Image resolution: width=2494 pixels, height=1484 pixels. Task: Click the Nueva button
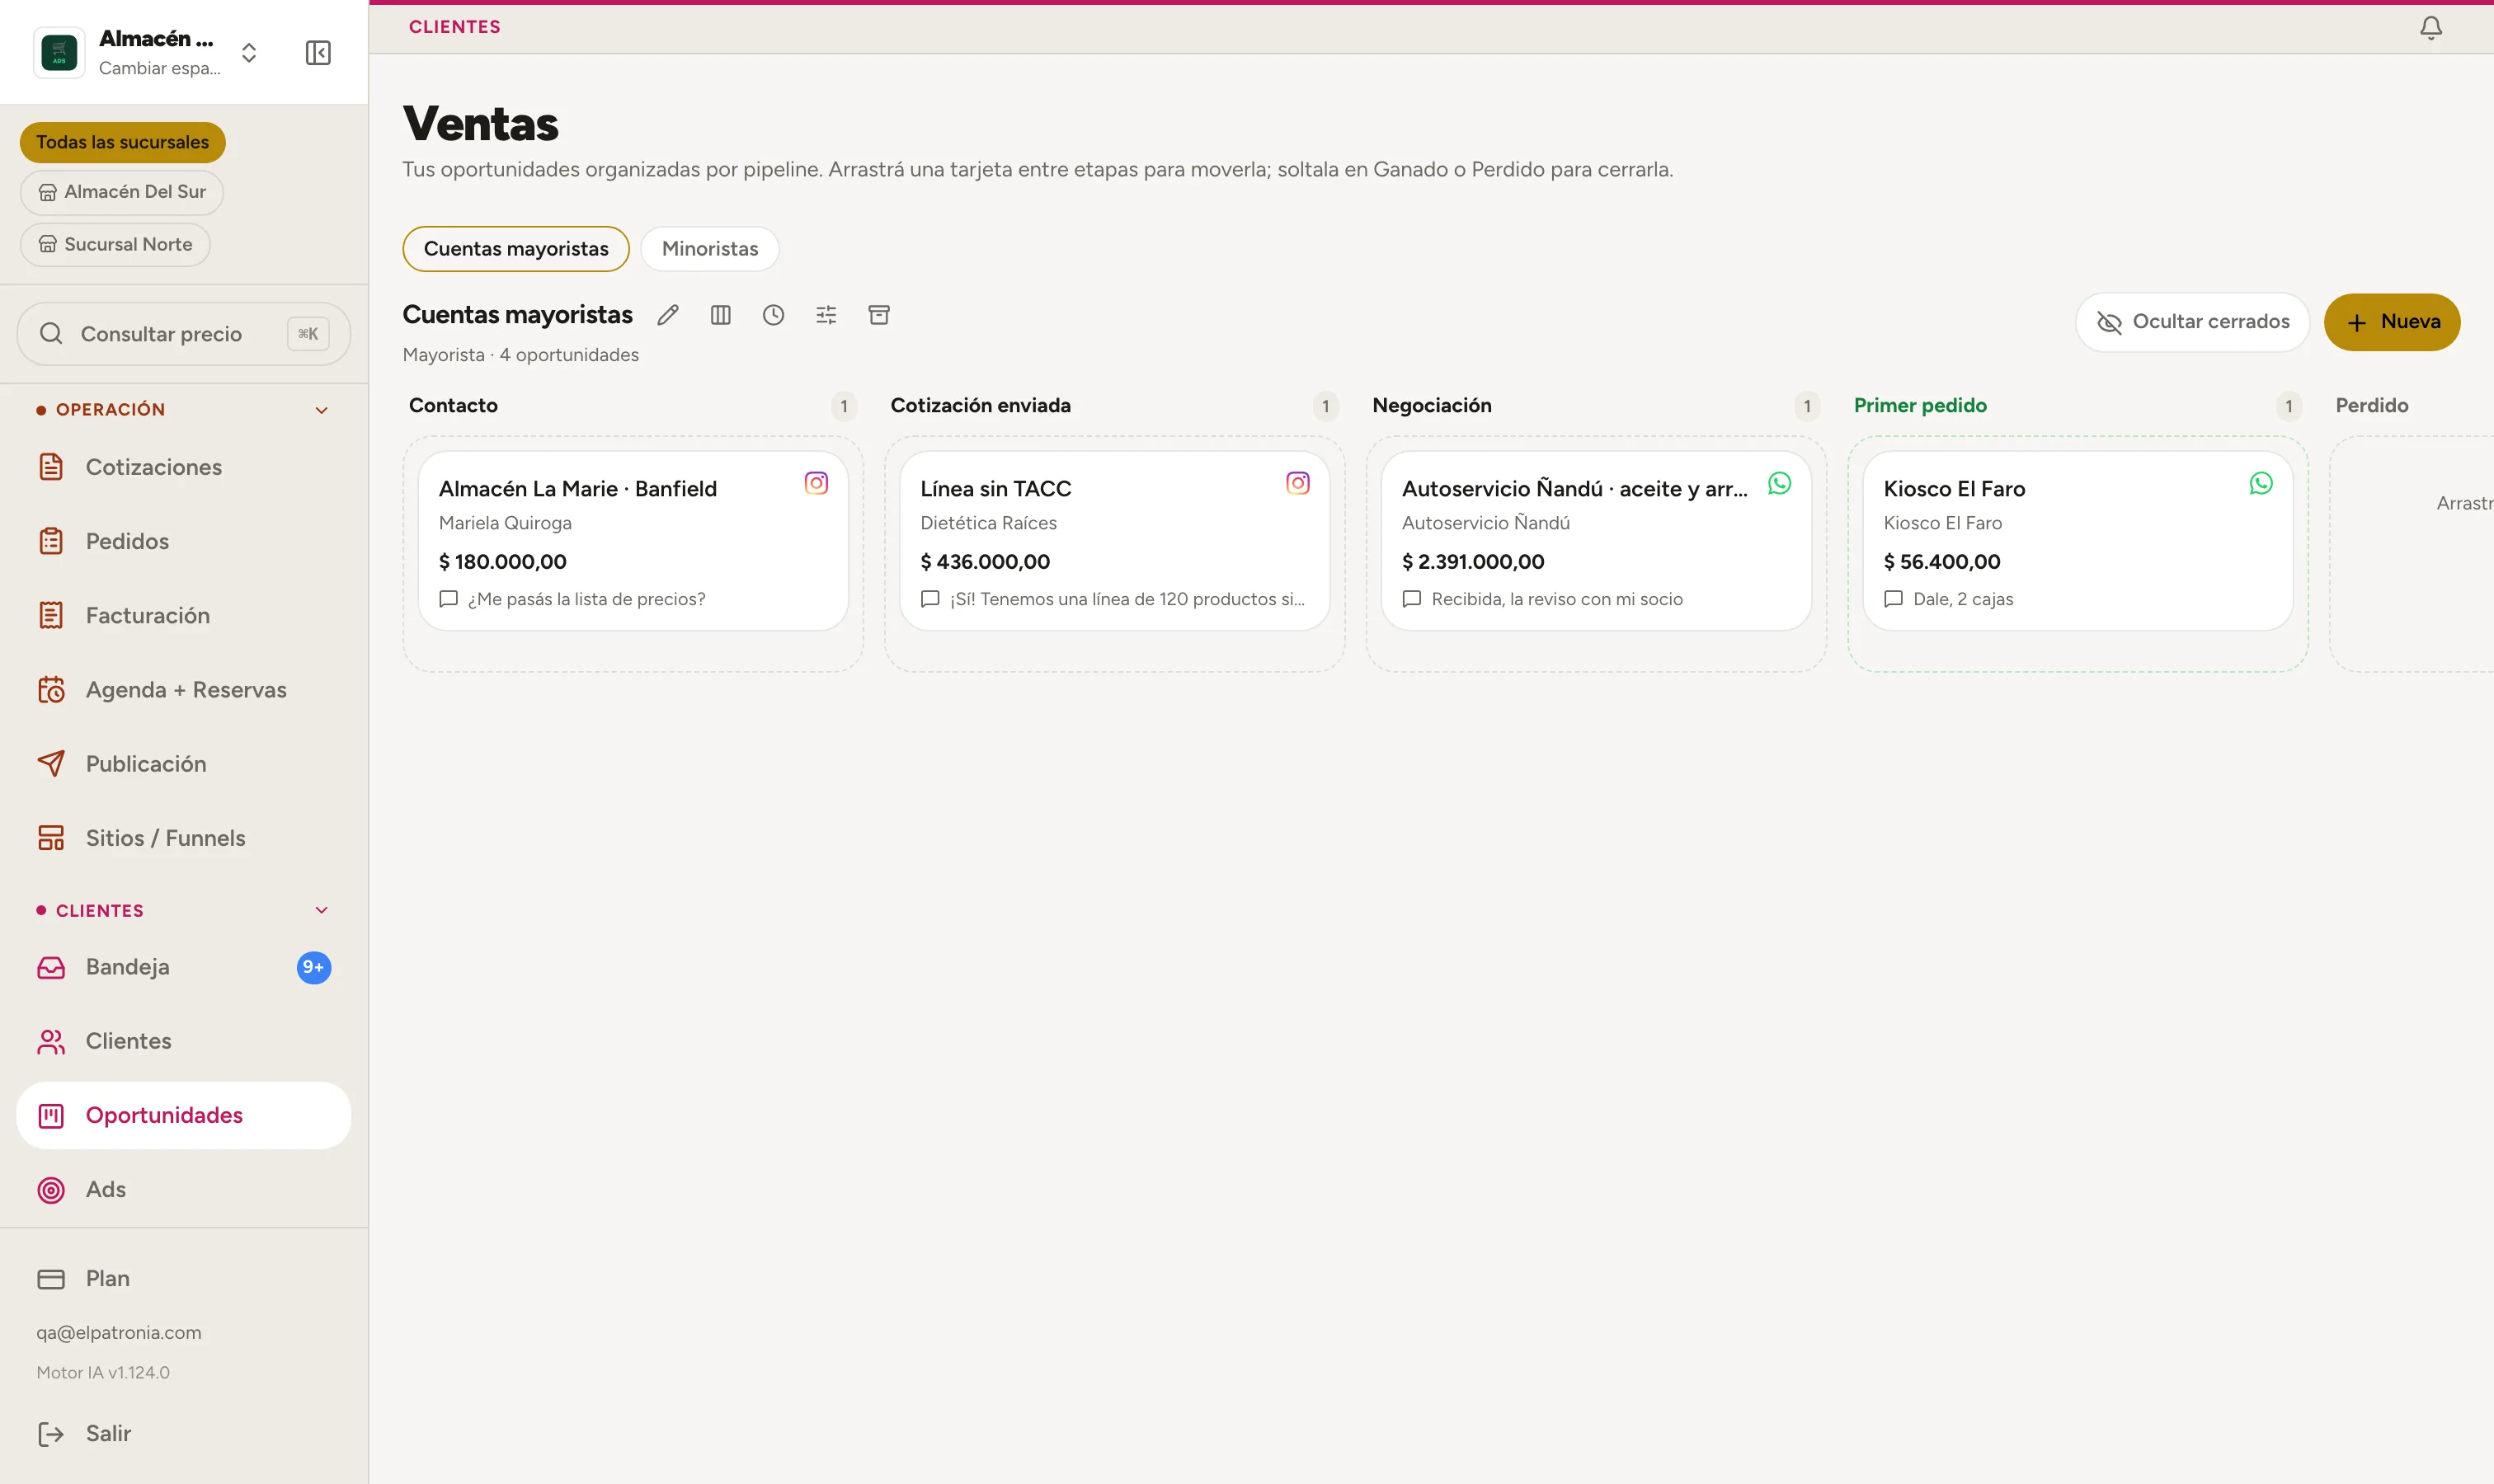pyautogui.click(x=2392, y=322)
